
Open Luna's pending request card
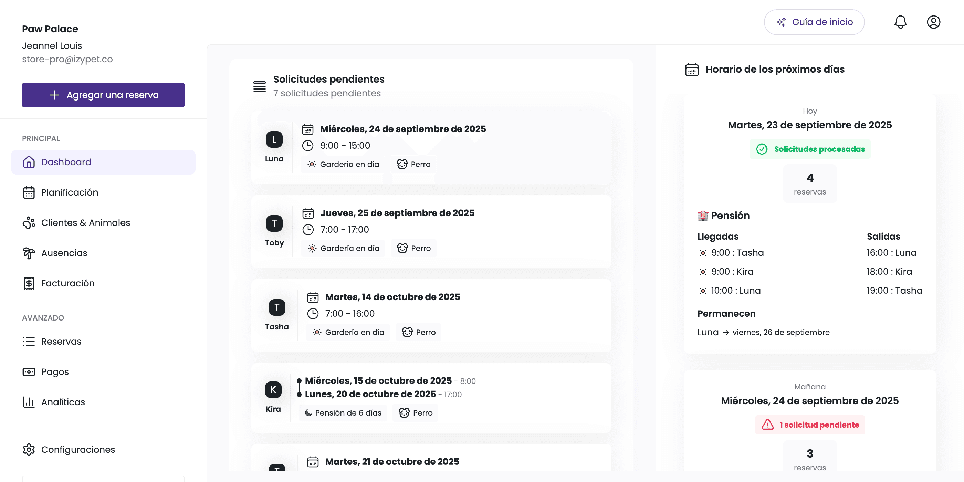(x=431, y=148)
